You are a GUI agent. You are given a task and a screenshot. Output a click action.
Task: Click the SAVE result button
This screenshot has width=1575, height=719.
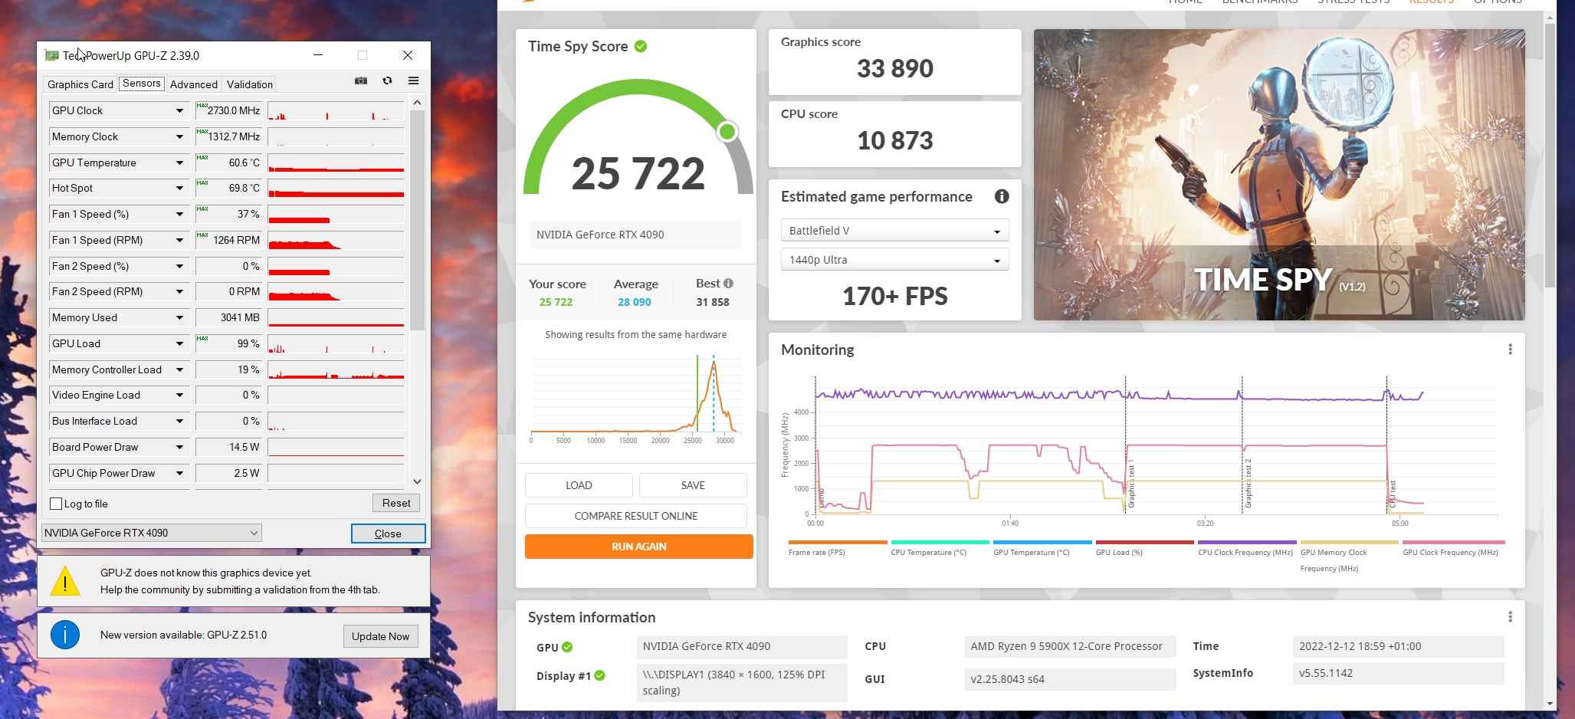(693, 485)
